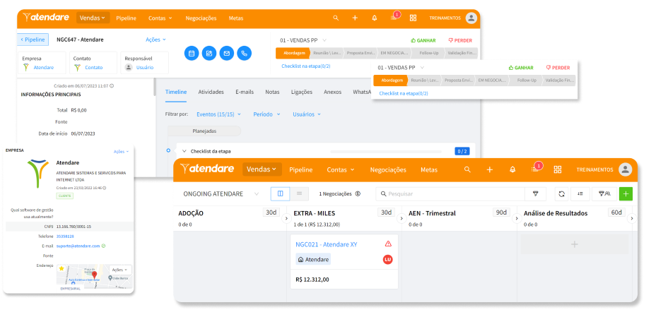Click the plus icon in negotiation window header
The height and width of the screenshot is (317, 651).
[355, 18]
